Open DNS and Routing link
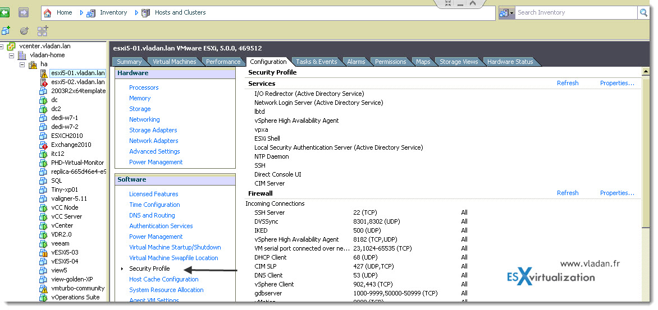This screenshot has width=658, height=310. [x=152, y=215]
